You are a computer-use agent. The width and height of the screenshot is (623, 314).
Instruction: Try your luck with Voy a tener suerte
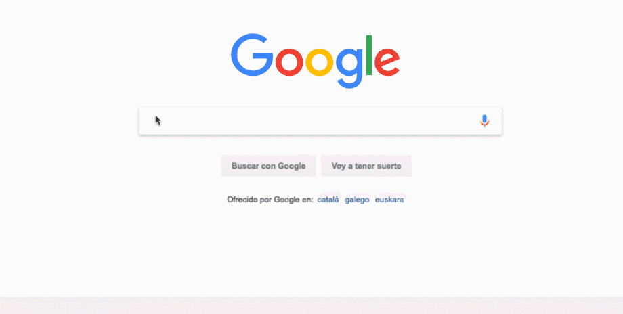[366, 166]
